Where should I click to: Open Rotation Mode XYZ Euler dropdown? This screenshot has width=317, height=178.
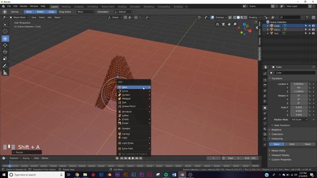299,120
